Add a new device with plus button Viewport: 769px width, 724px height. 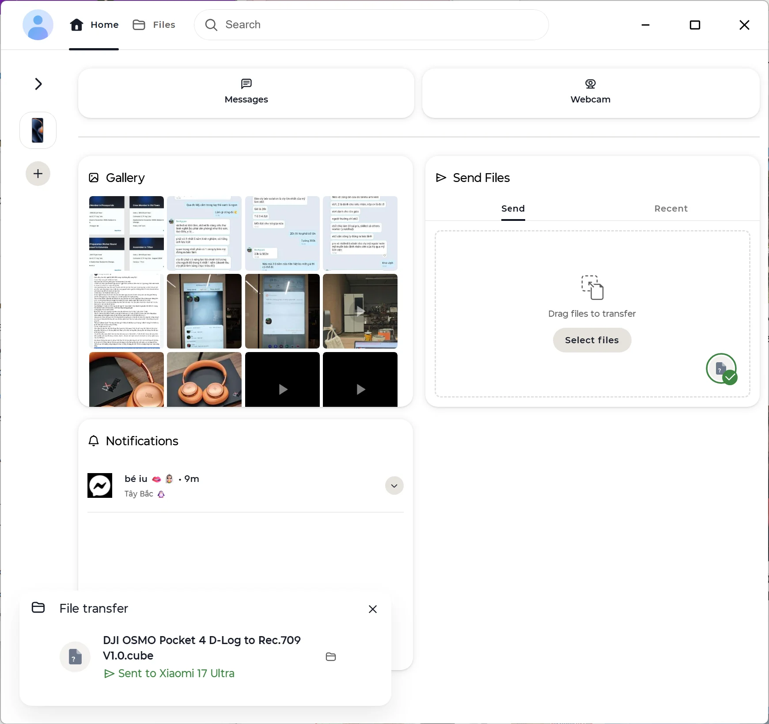click(x=38, y=174)
